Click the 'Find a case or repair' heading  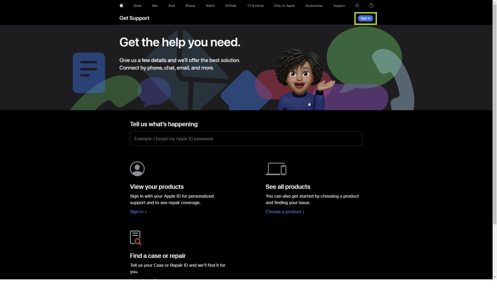pyautogui.click(x=158, y=256)
